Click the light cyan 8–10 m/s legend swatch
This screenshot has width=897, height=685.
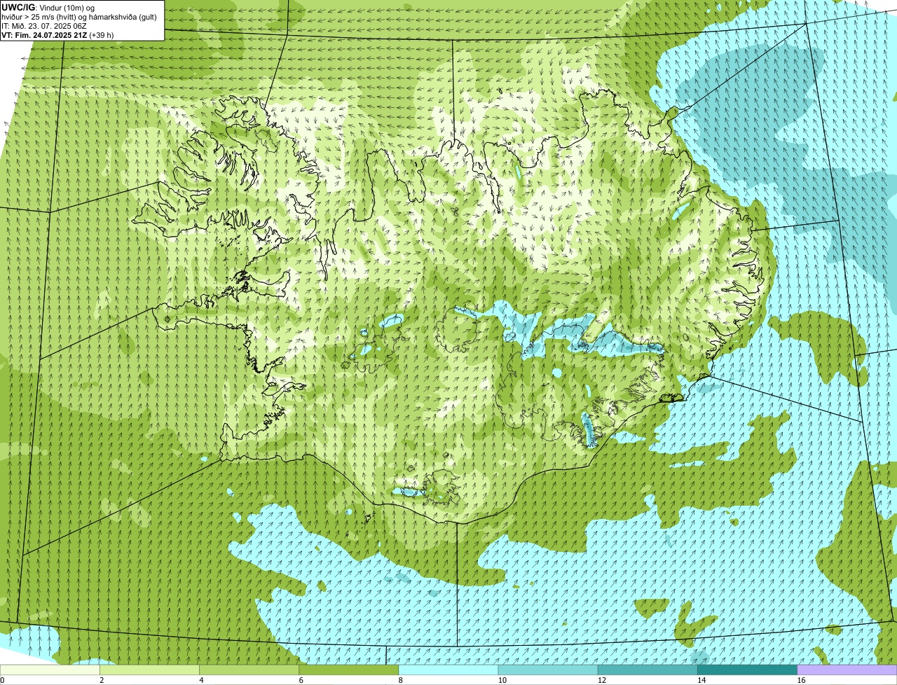point(448,670)
